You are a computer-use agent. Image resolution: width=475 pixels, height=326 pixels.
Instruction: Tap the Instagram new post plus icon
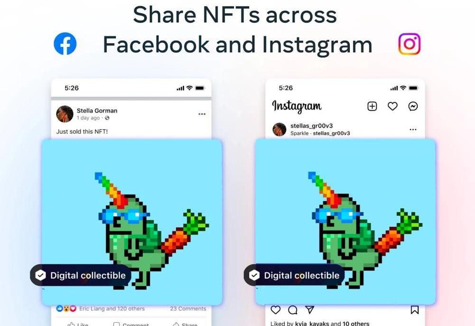pyautogui.click(x=372, y=106)
